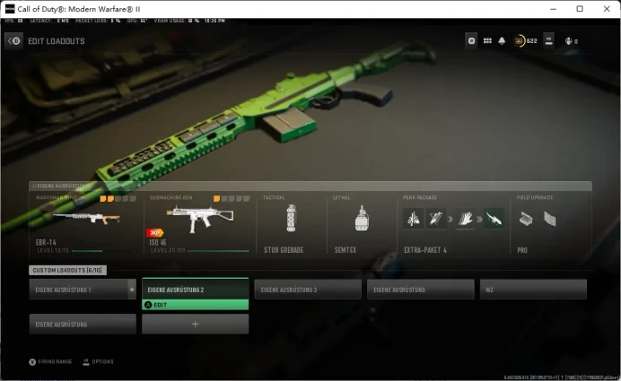Click the LETHAL header
The height and width of the screenshot is (381, 621).
point(341,197)
